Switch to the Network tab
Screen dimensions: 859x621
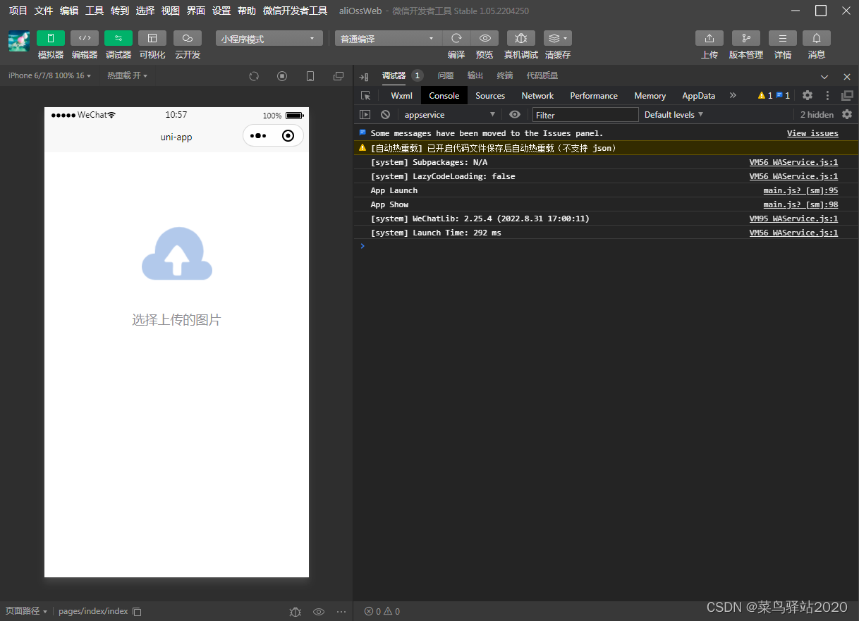[537, 95]
